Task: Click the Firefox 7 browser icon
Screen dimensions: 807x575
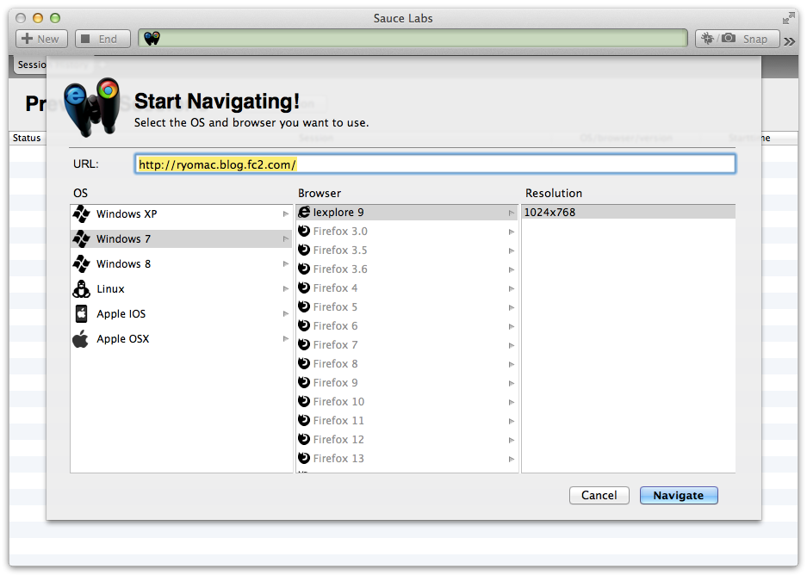Action: pyautogui.click(x=304, y=344)
